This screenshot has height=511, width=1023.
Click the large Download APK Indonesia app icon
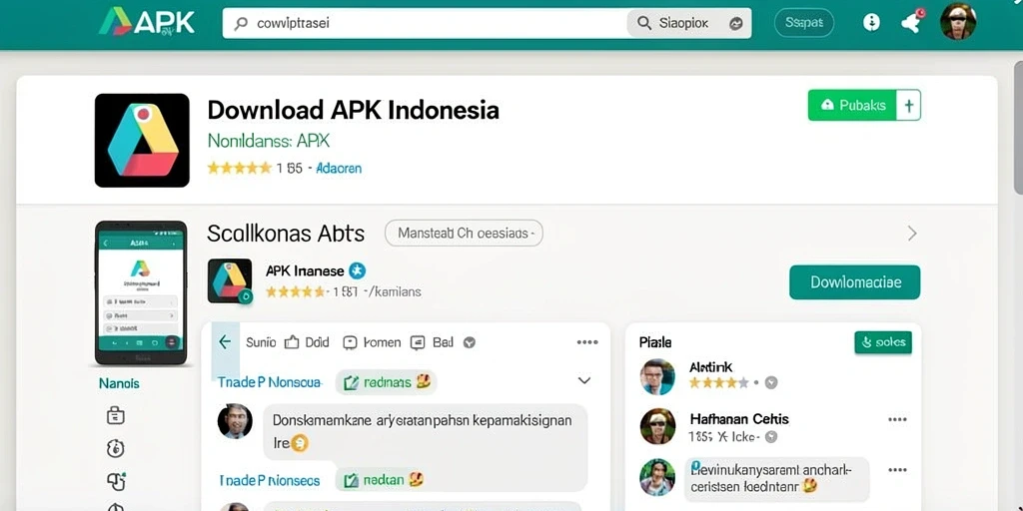pyautogui.click(x=142, y=140)
